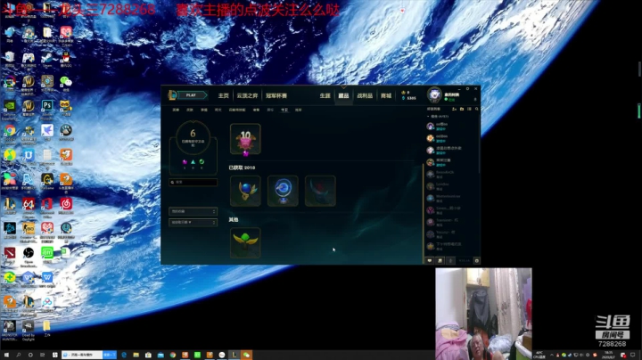Open the 商城 store tab

coord(386,95)
